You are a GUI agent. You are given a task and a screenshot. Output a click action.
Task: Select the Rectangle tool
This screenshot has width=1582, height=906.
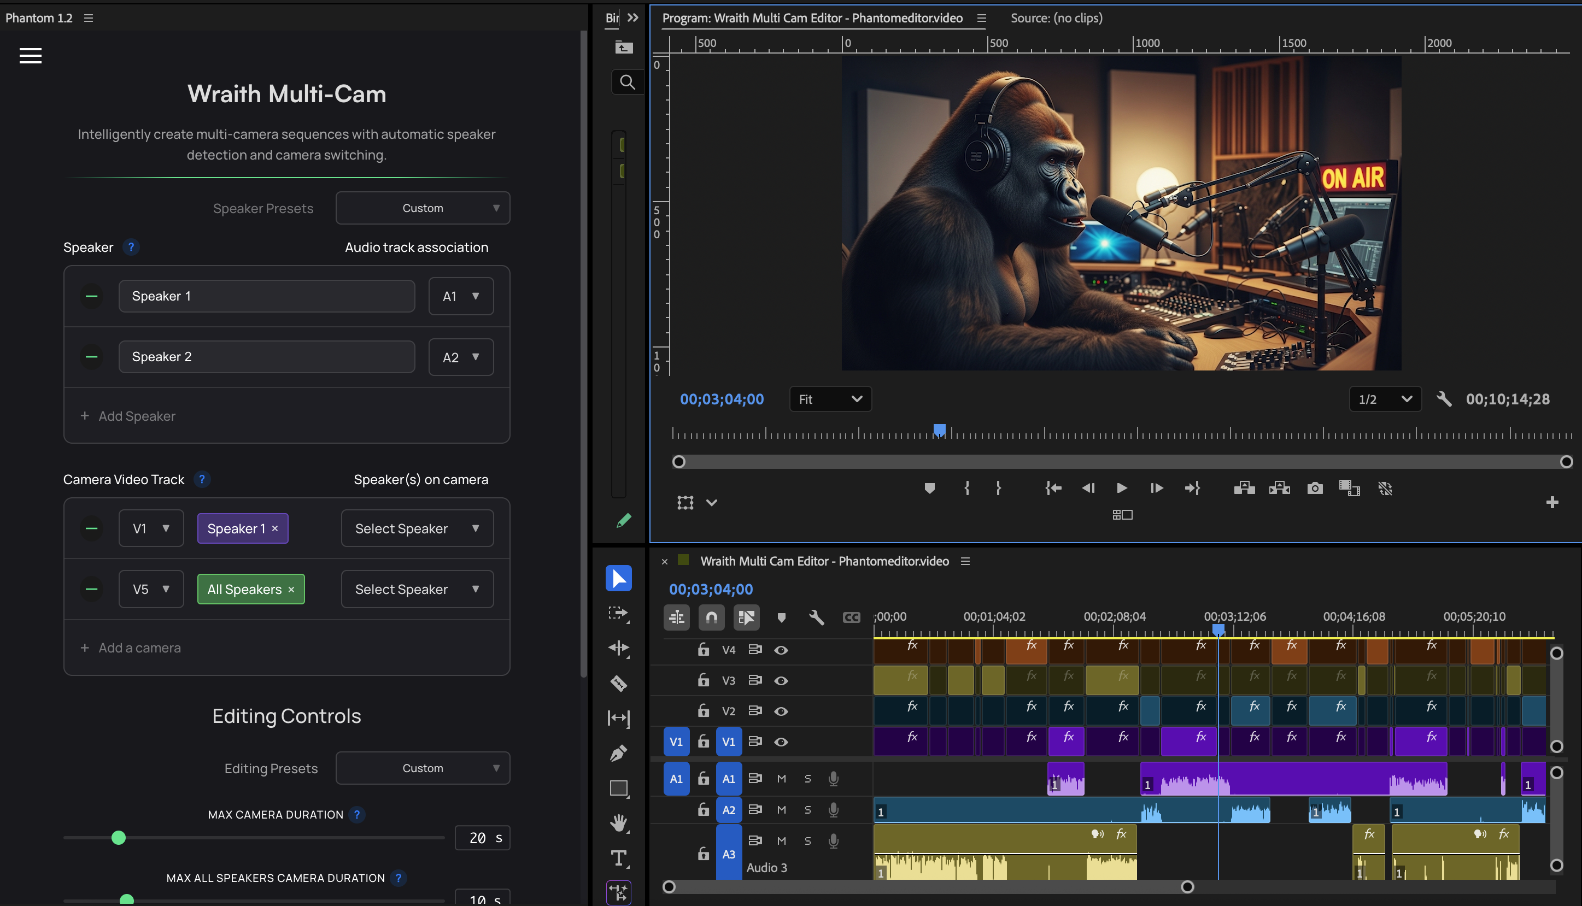[x=619, y=789]
